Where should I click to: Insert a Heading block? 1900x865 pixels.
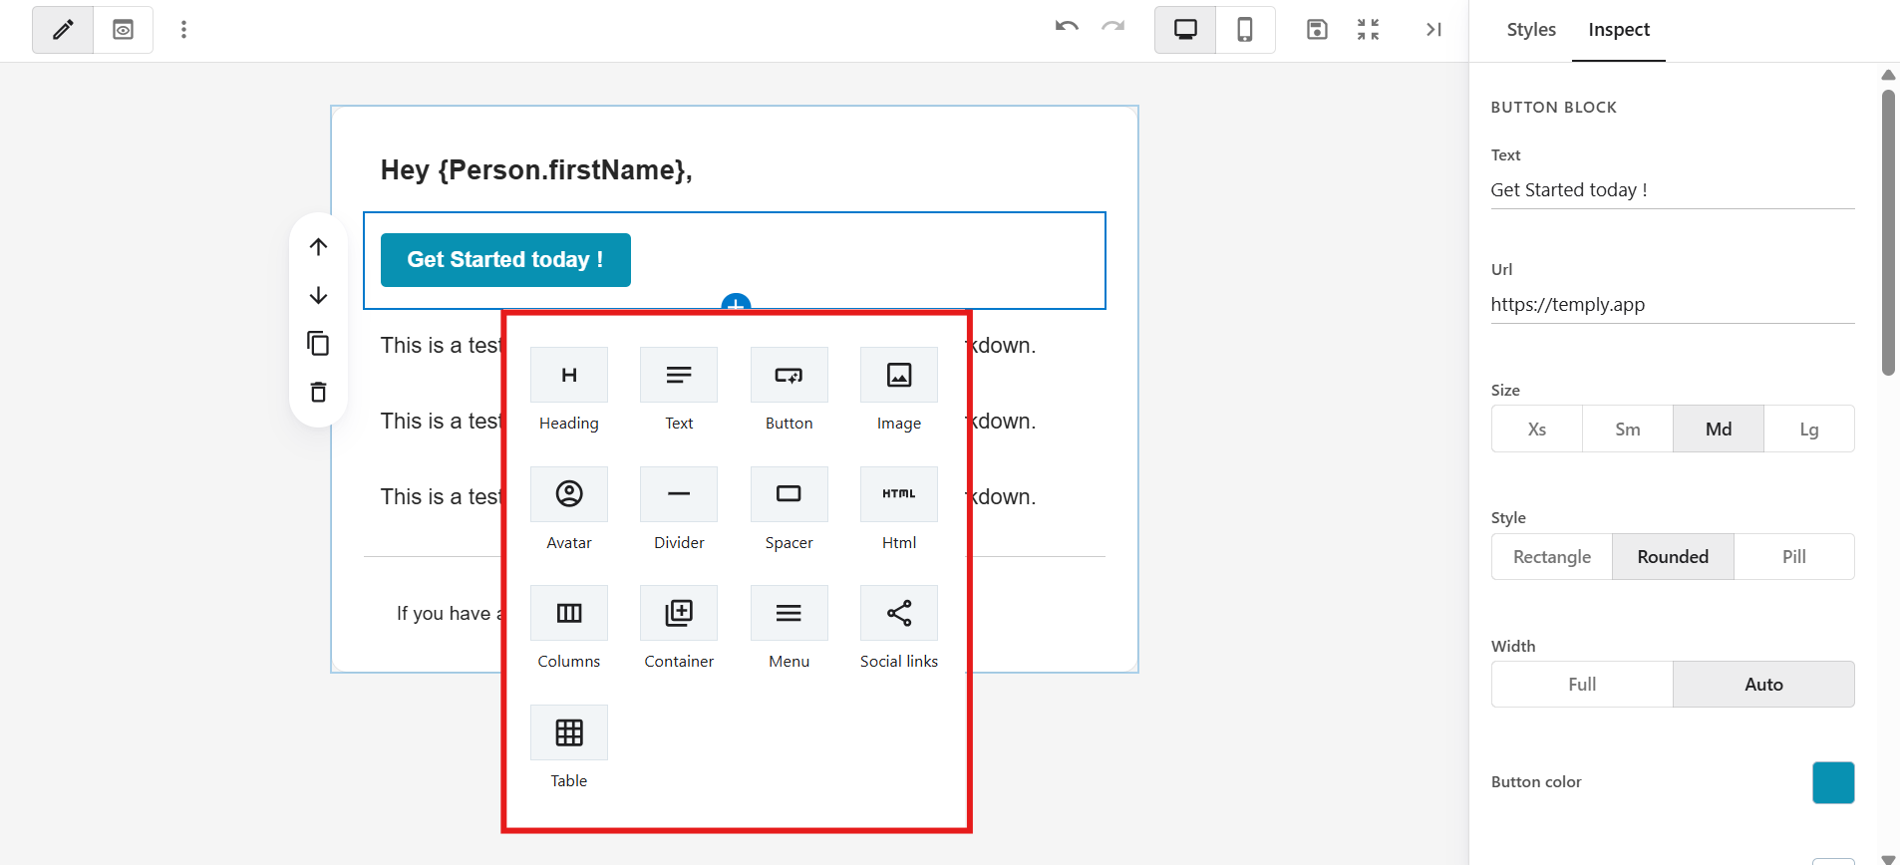click(x=569, y=390)
